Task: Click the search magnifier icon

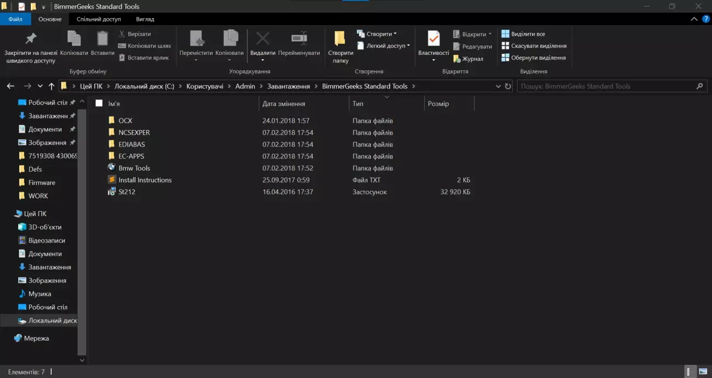Action: 699,86
